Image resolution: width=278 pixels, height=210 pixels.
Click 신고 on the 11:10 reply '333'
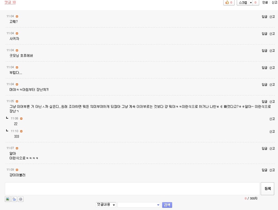272,131
